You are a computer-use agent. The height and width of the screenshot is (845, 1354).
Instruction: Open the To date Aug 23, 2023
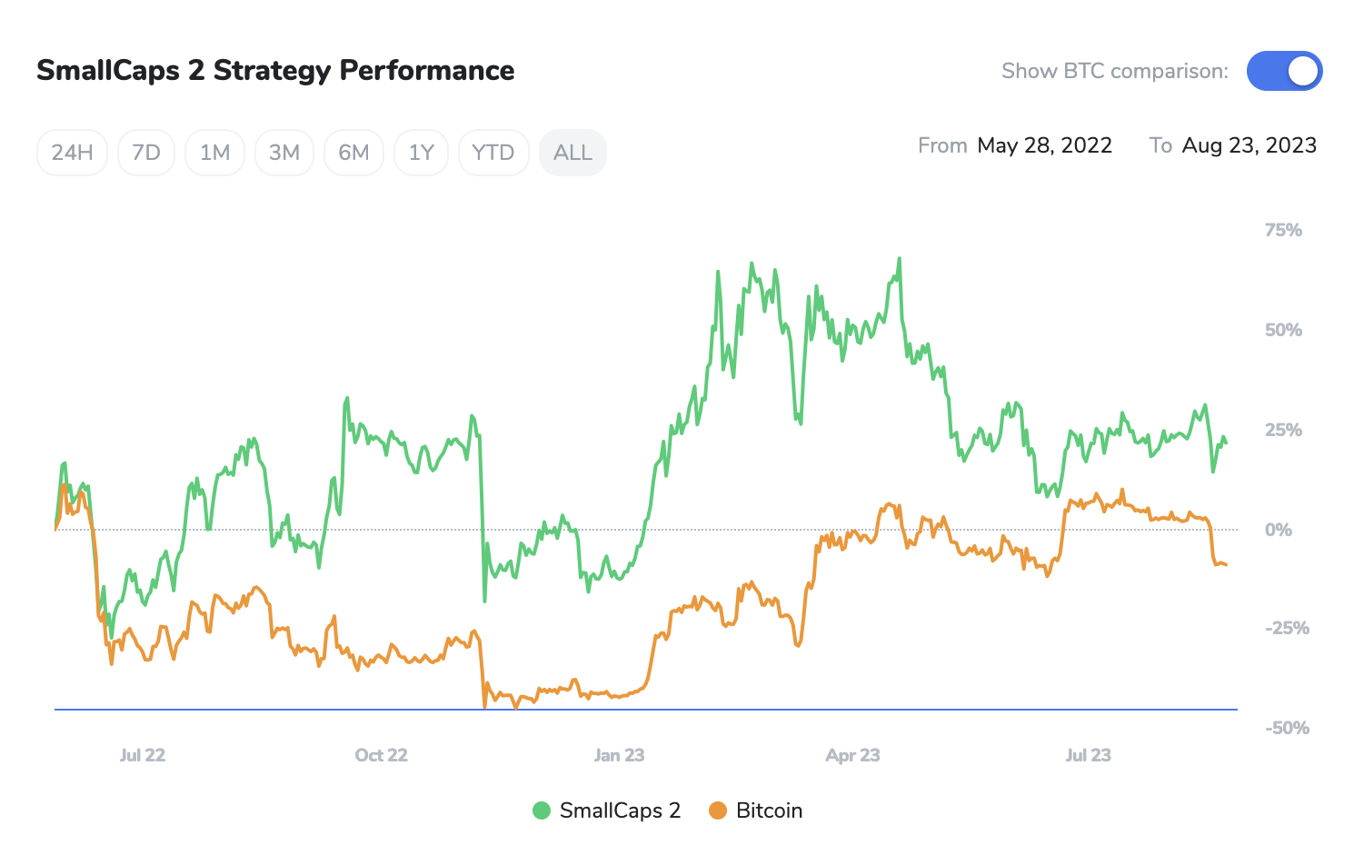(1249, 145)
